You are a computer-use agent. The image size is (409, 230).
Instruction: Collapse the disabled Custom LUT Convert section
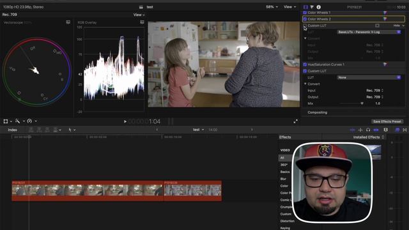pyautogui.click(x=305, y=38)
